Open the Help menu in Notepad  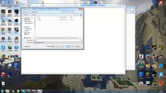tap(37, 7)
